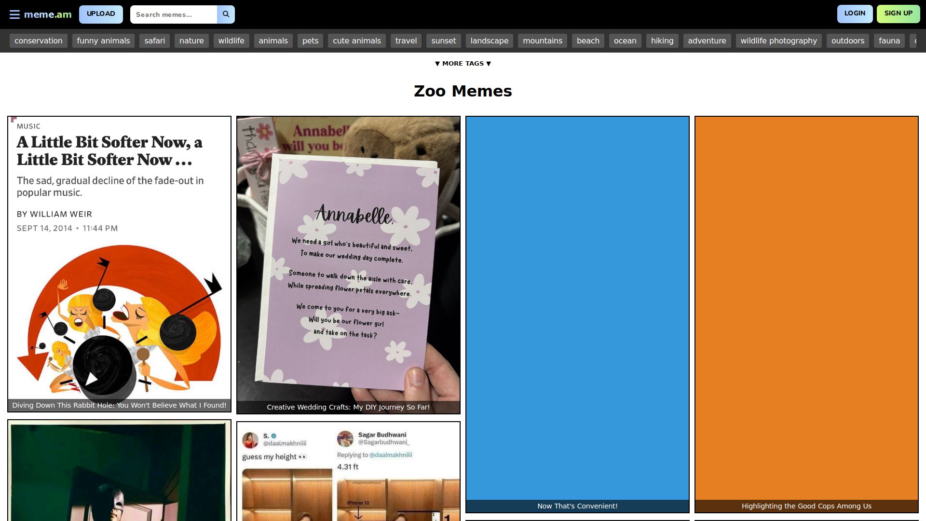Screen dimensions: 926x521
Task: Click the LOGIN button
Action: click(855, 14)
